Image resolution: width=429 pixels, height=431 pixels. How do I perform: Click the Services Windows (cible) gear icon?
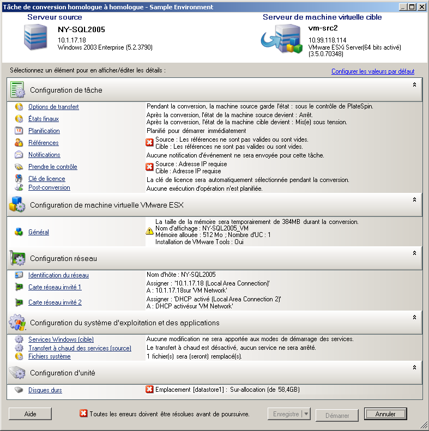(x=19, y=339)
